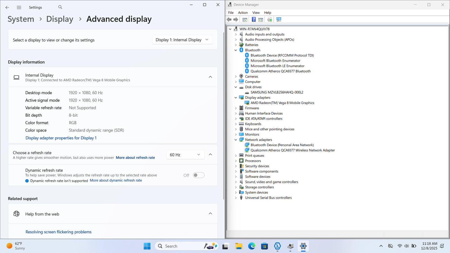Screen dimensions: 450x253
Task: Click More about refresh rate link
Action: pyautogui.click(x=135, y=158)
